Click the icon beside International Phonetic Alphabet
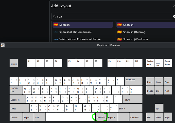Viewport: 175px width, 123px height. tap(56, 39)
